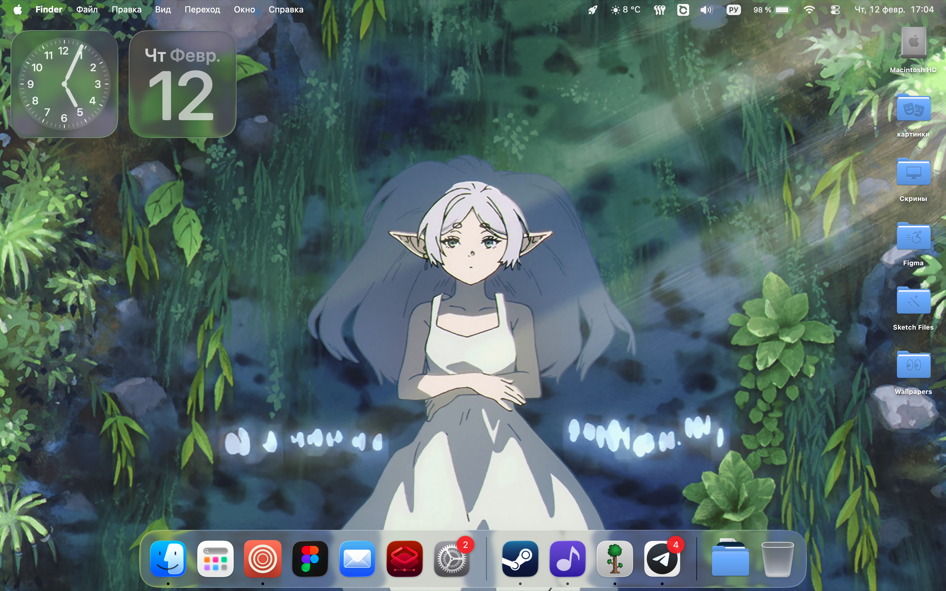Screen dimensions: 946x591
Task: Open Terraria tree icon in Dock
Action: [615, 559]
